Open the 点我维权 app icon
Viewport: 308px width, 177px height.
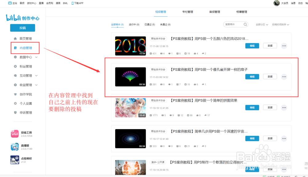(x=15, y=160)
